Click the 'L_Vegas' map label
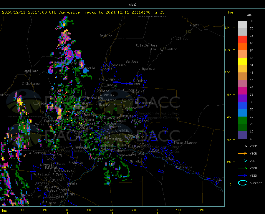Viewport: 265px width, 214px height. [x=38, y=124]
